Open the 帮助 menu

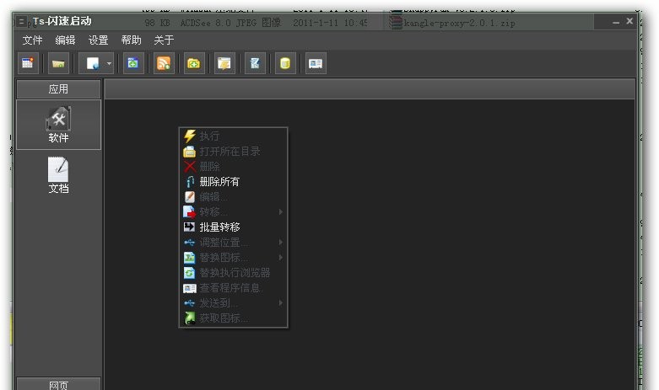coord(131,40)
